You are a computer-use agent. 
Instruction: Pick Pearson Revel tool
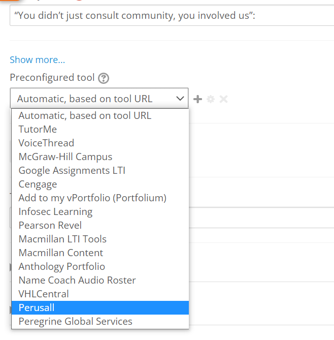click(x=100, y=225)
